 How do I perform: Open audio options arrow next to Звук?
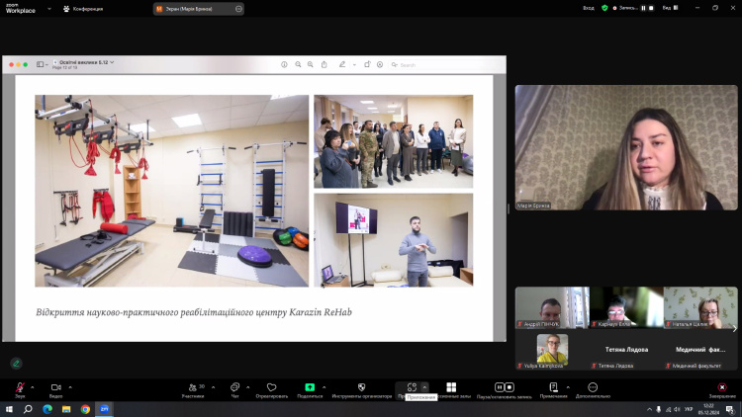click(33, 387)
